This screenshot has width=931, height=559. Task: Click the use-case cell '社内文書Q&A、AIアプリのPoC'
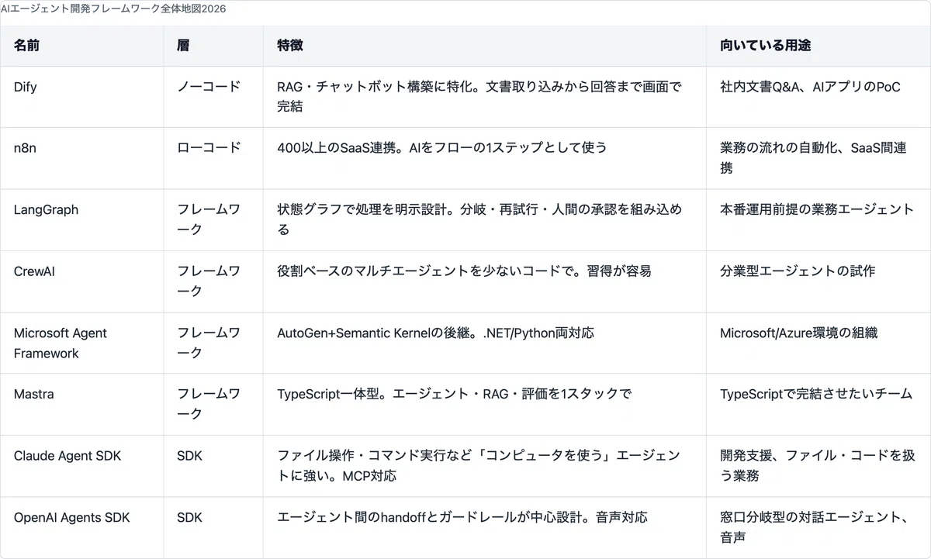point(819,97)
